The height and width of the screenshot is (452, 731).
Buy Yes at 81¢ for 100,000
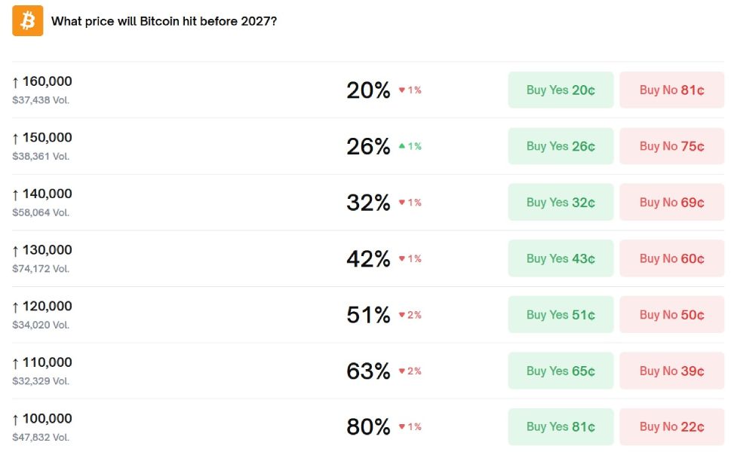[561, 427]
